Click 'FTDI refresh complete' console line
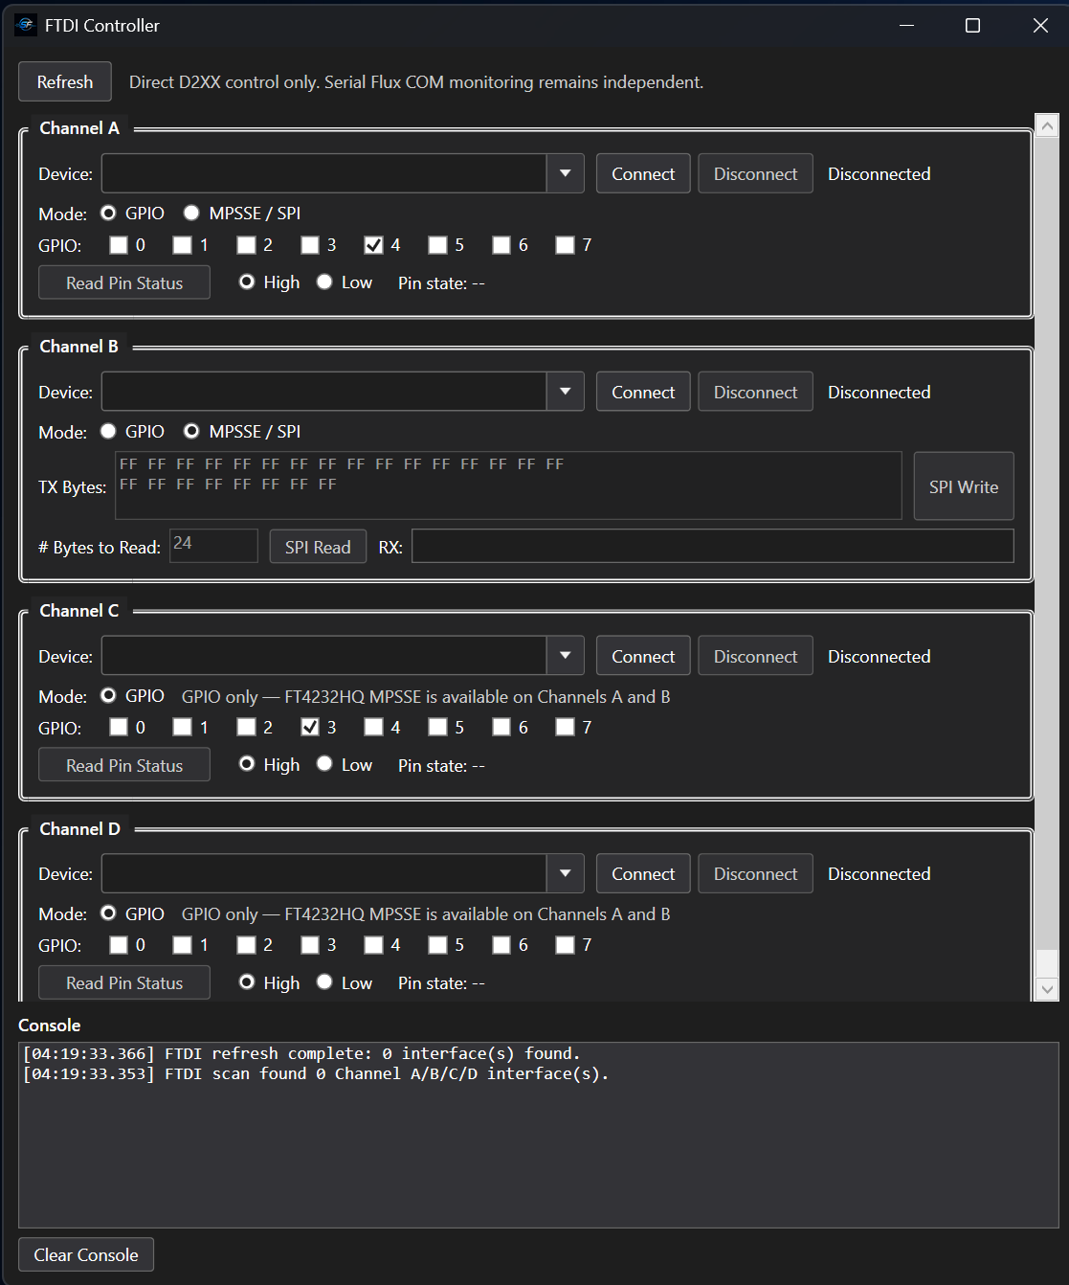The image size is (1069, 1285). pyautogui.click(x=301, y=1053)
